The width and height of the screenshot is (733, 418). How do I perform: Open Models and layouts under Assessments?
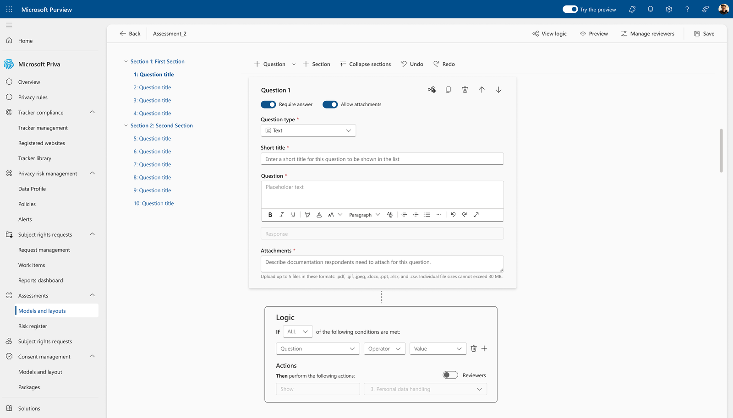point(57,311)
